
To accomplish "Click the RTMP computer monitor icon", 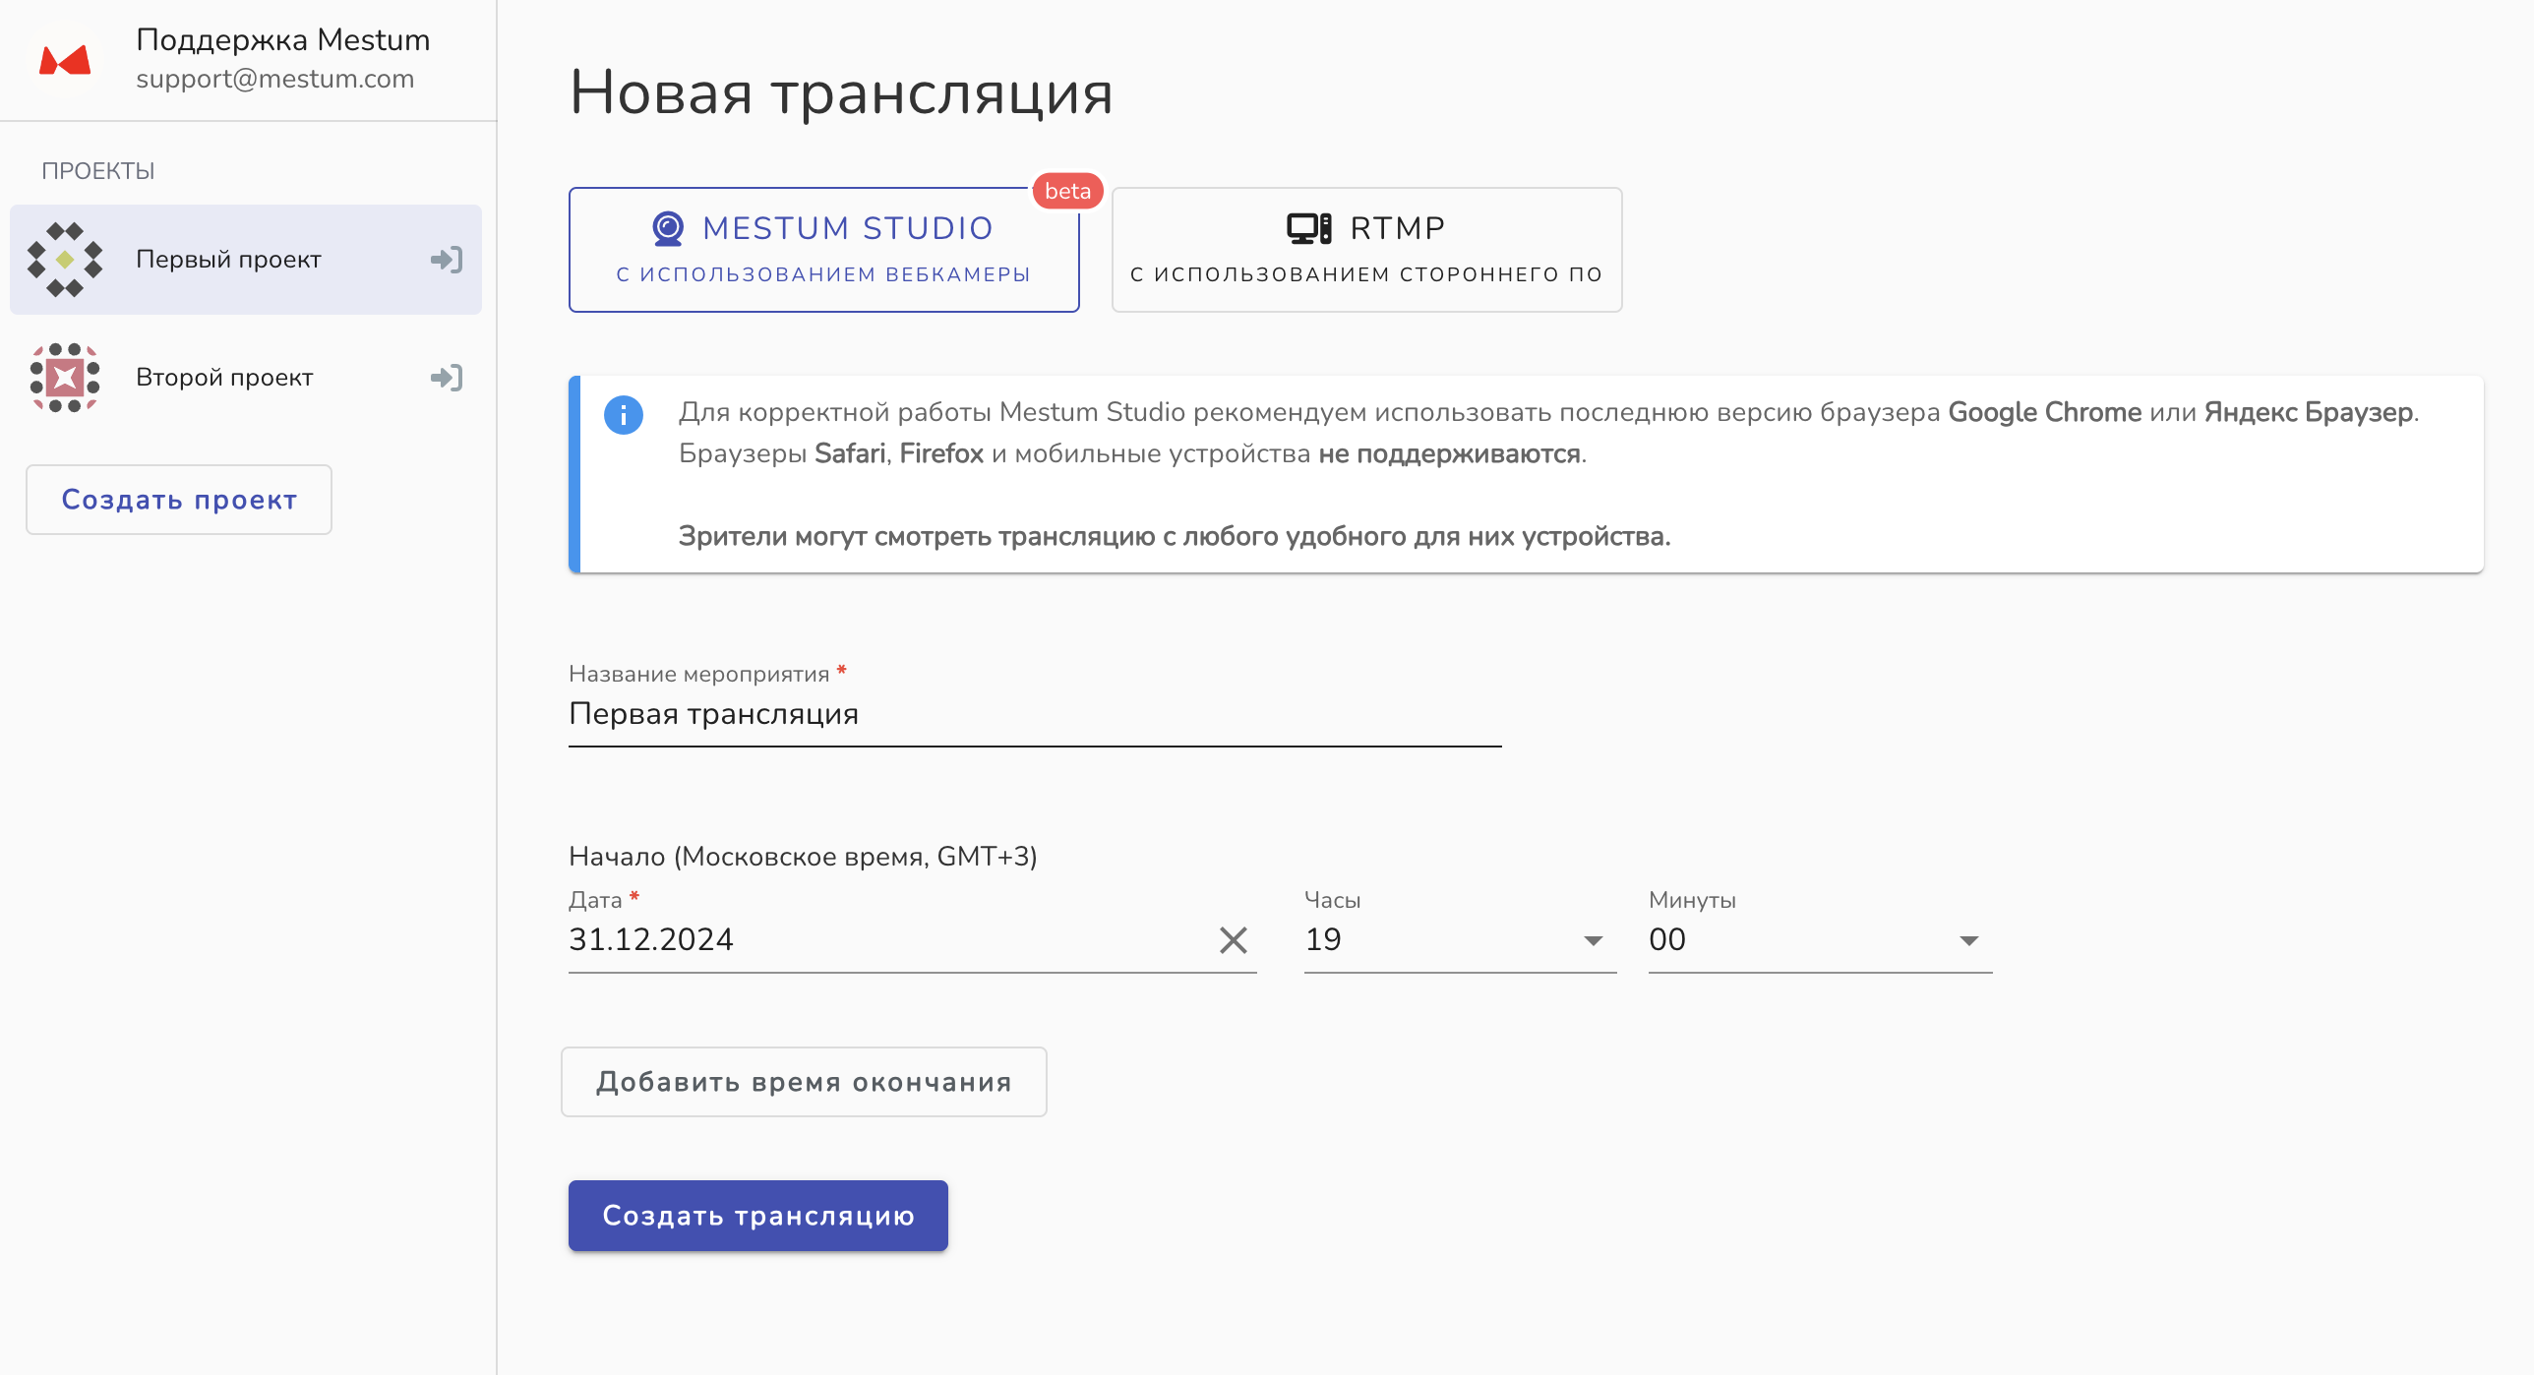I will pos(1309,228).
